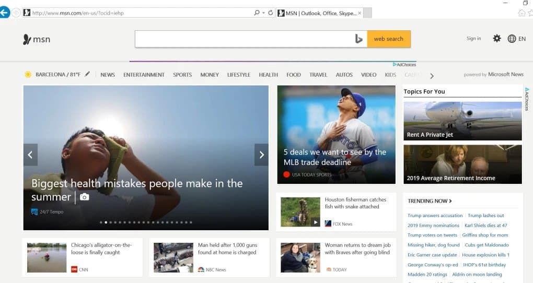
Task: Select the first carousel pagination dot
Action: click(101, 222)
